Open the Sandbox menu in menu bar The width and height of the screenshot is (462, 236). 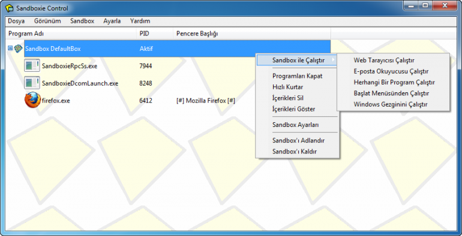click(x=82, y=21)
